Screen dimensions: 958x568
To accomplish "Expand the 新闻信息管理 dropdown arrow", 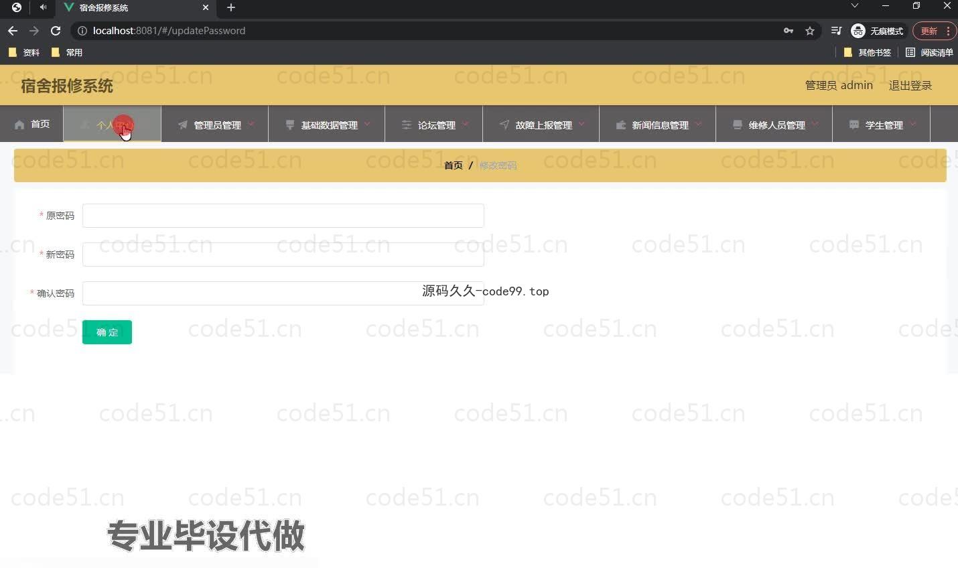I will (x=699, y=124).
